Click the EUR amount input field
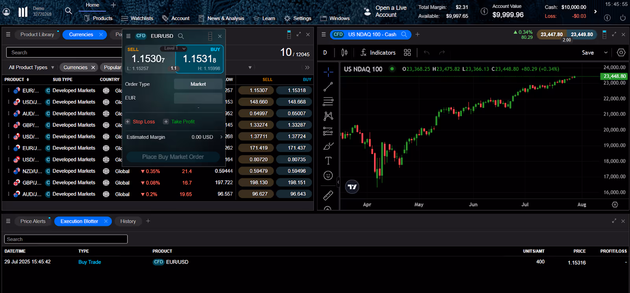This screenshot has height=293, width=630. tap(198, 98)
